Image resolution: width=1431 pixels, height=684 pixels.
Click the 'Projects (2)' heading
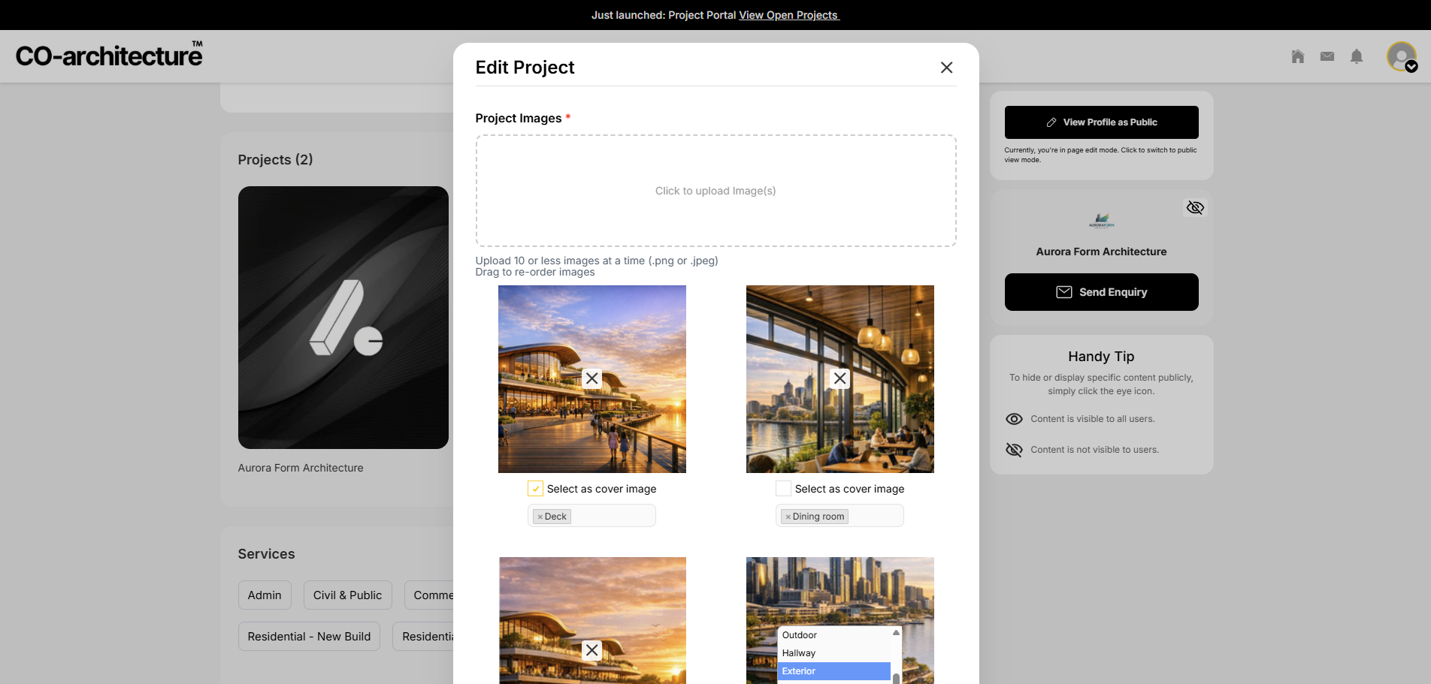click(x=276, y=160)
